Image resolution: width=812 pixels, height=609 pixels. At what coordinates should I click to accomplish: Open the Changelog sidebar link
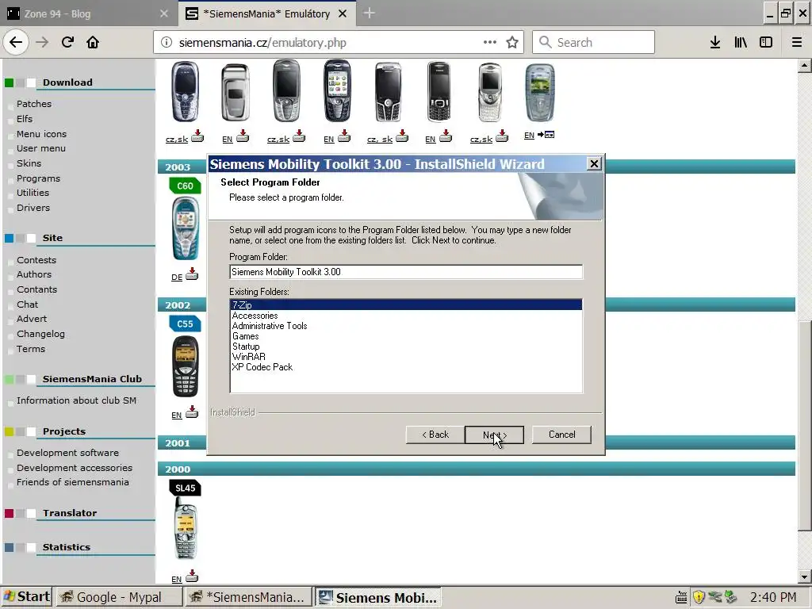40,334
